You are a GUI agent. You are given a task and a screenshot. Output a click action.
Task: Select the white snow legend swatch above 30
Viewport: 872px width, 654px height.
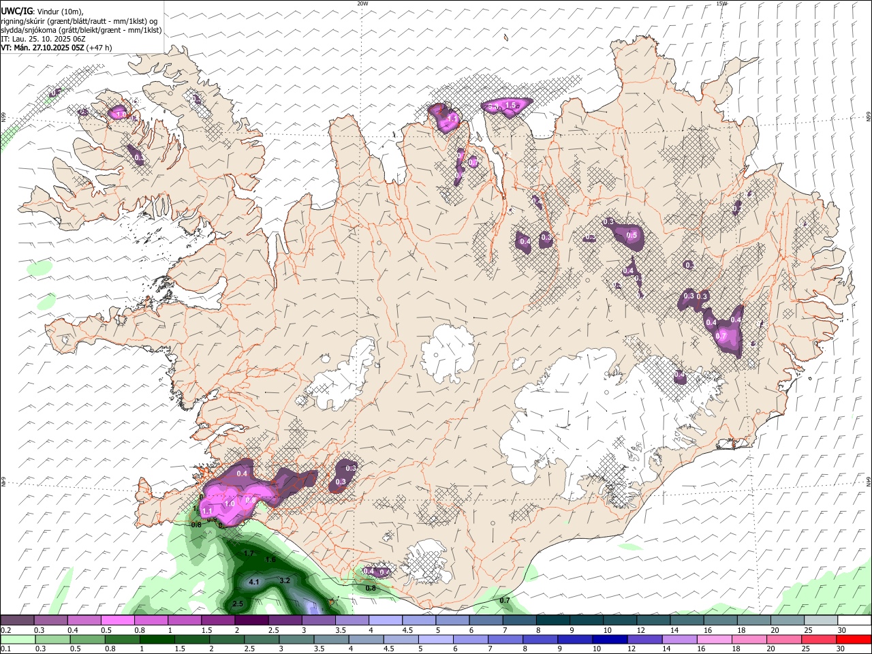click(854, 621)
